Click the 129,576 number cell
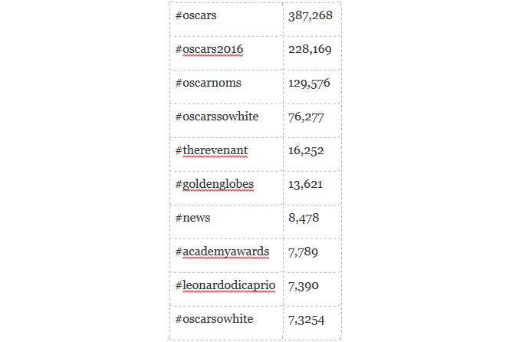This screenshot has width=506, height=342. (x=309, y=83)
